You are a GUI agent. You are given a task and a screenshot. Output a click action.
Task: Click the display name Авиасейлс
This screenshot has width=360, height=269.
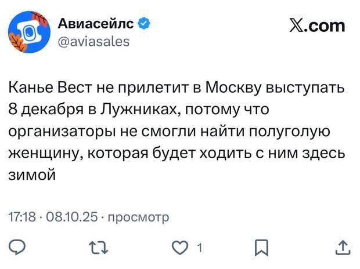[96, 23]
